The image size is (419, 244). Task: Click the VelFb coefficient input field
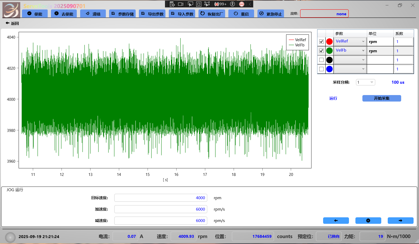403,51
